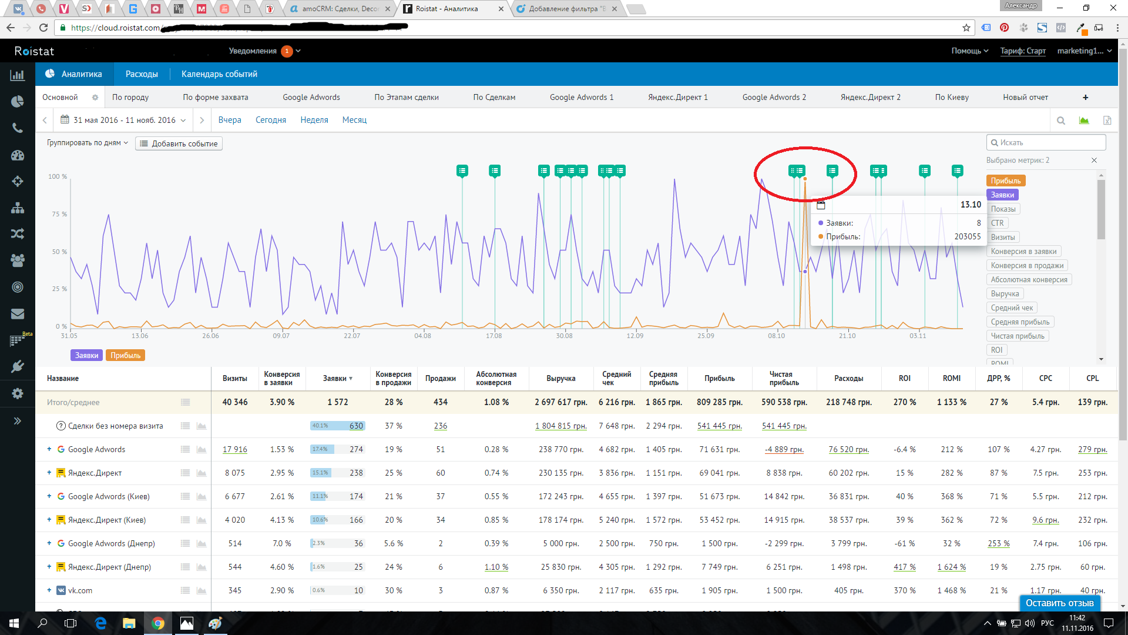Open the hierarchy structure sidebar icon
The height and width of the screenshot is (635, 1128).
pyautogui.click(x=18, y=208)
